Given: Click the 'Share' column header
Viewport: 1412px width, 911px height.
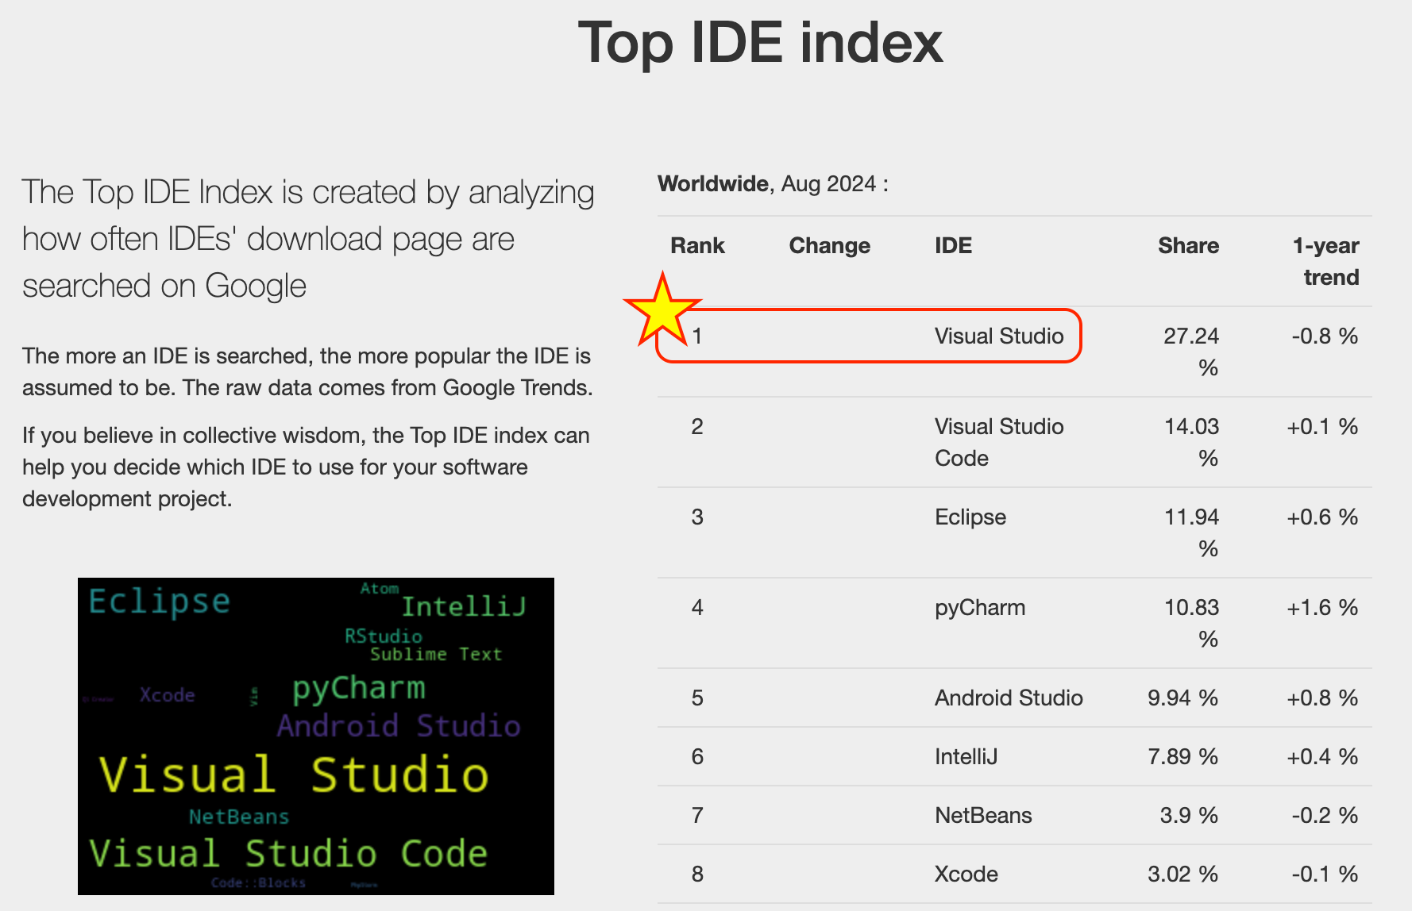Looking at the screenshot, I should coord(1188,245).
